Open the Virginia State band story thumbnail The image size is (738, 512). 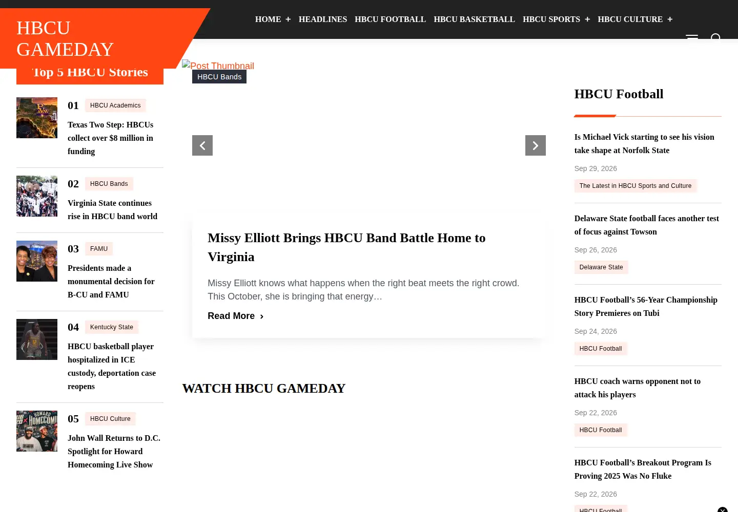click(x=37, y=196)
